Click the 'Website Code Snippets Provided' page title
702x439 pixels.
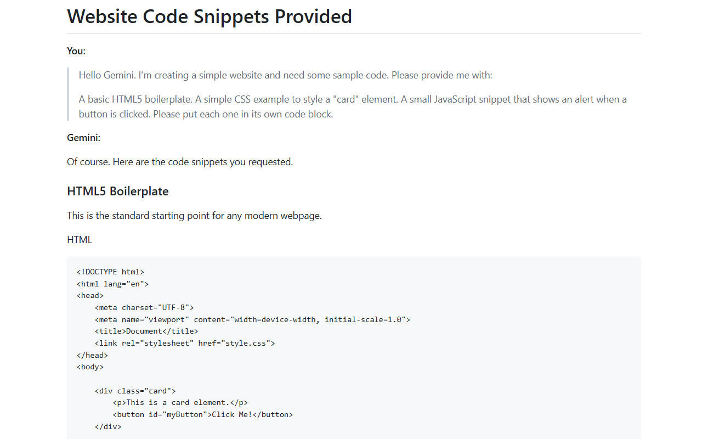[x=210, y=16]
